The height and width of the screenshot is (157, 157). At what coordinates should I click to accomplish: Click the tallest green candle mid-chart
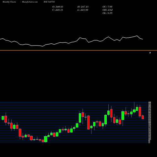tap(80, 118)
